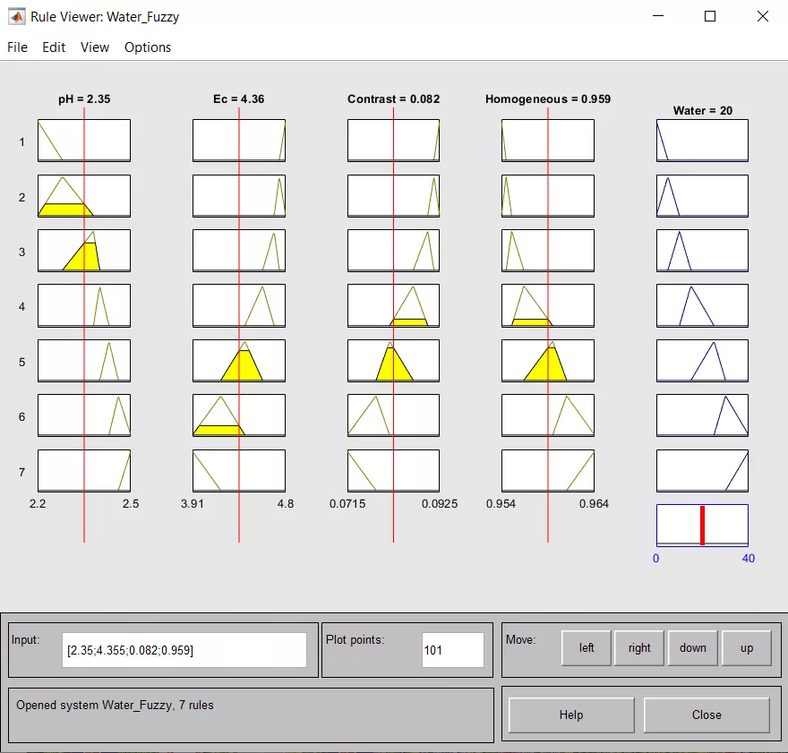Select rule number 7
Viewport: 788px width, 753px height.
tap(21, 472)
